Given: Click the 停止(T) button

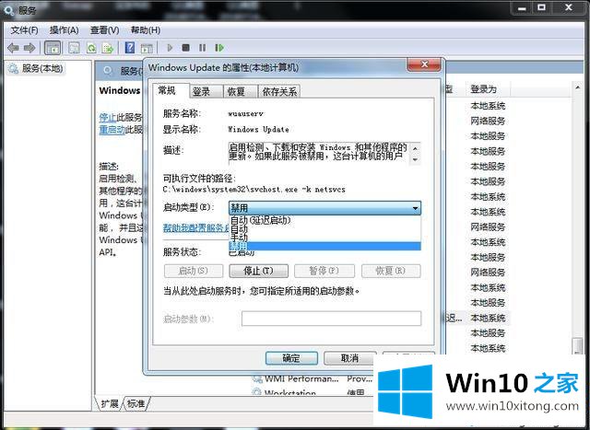Looking at the screenshot, I should click(258, 271).
